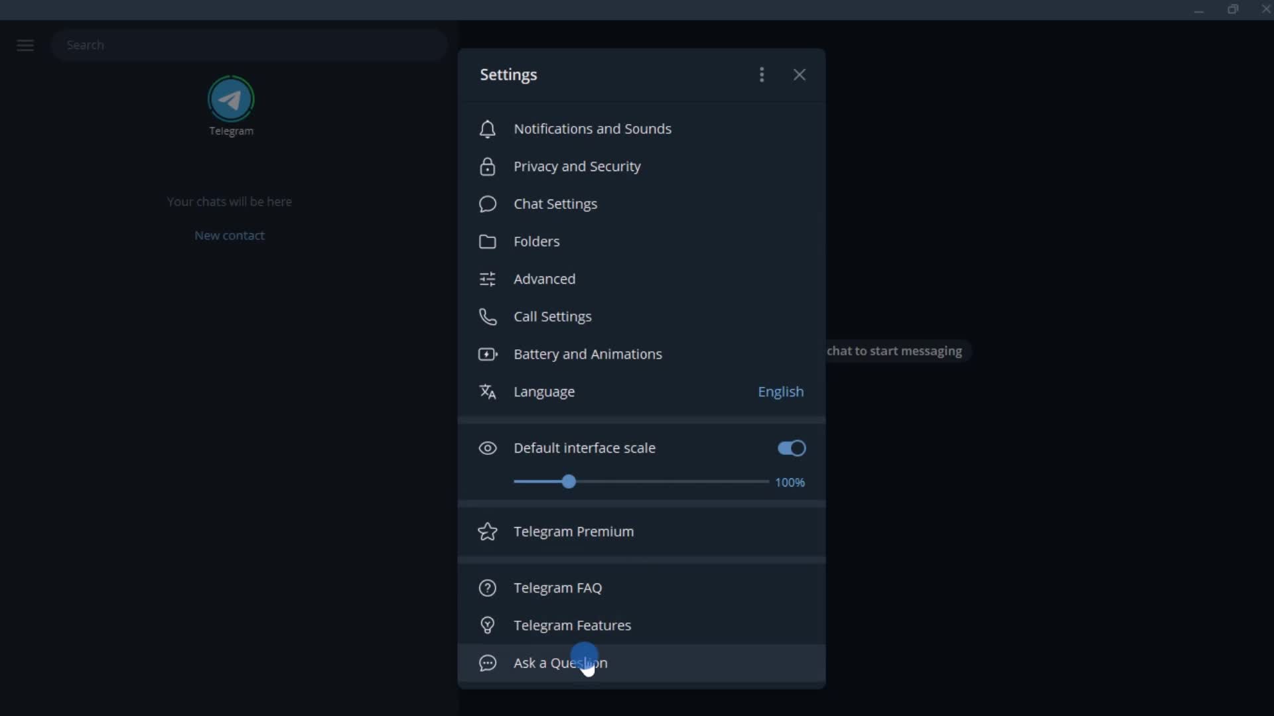Viewport: 1274px width, 716px height.
Task: Click the English language value
Action: (x=780, y=392)
